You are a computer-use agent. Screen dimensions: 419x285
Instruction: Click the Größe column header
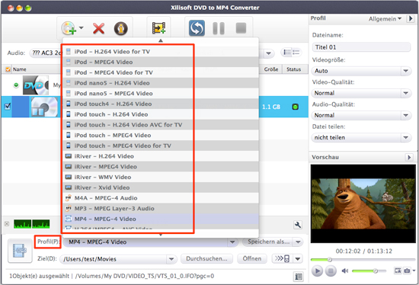(x=271, y=69)
